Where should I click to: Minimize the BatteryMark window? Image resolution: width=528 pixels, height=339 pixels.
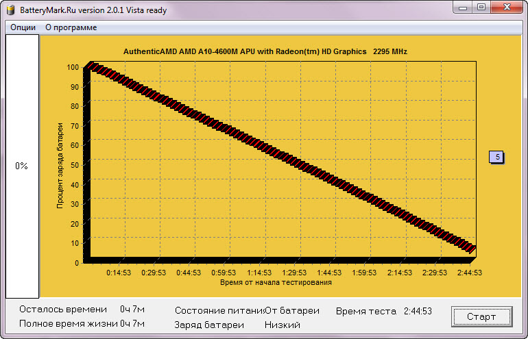coord(463,8)
